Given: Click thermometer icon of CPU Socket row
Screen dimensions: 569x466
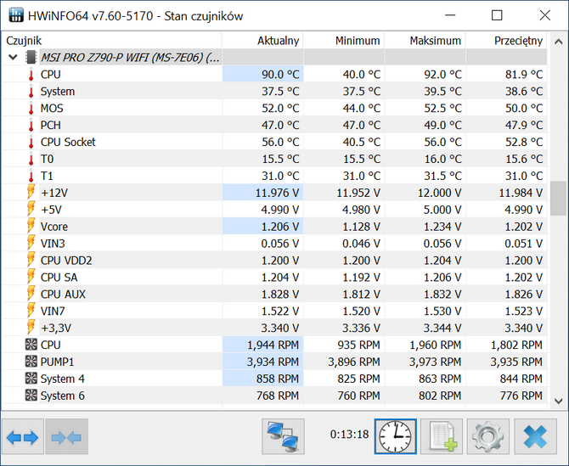Looking at the screenshot, I should 31,142.
